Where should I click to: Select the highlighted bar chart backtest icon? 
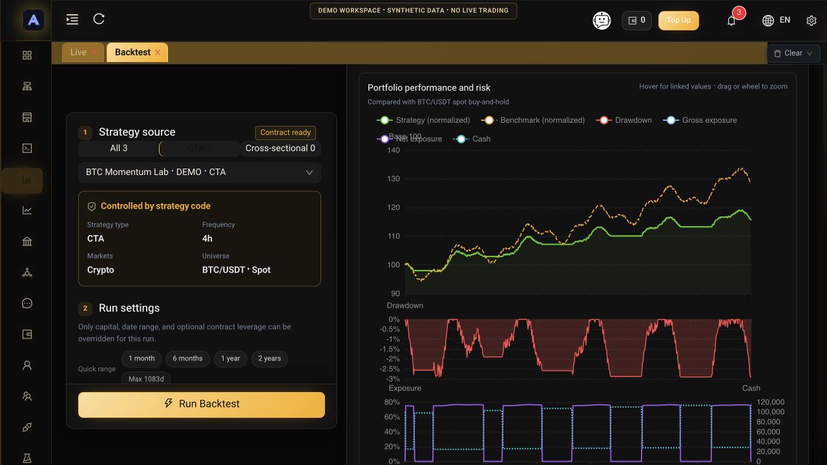27,180
